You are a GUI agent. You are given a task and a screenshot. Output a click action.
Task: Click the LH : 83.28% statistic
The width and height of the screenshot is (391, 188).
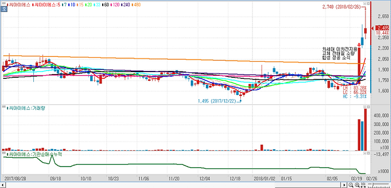pos(355,88)
